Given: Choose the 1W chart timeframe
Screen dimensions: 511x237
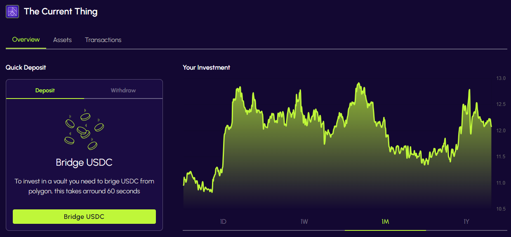Looking at the screenshot, I should pyautogui.click(x=304, y=222).
